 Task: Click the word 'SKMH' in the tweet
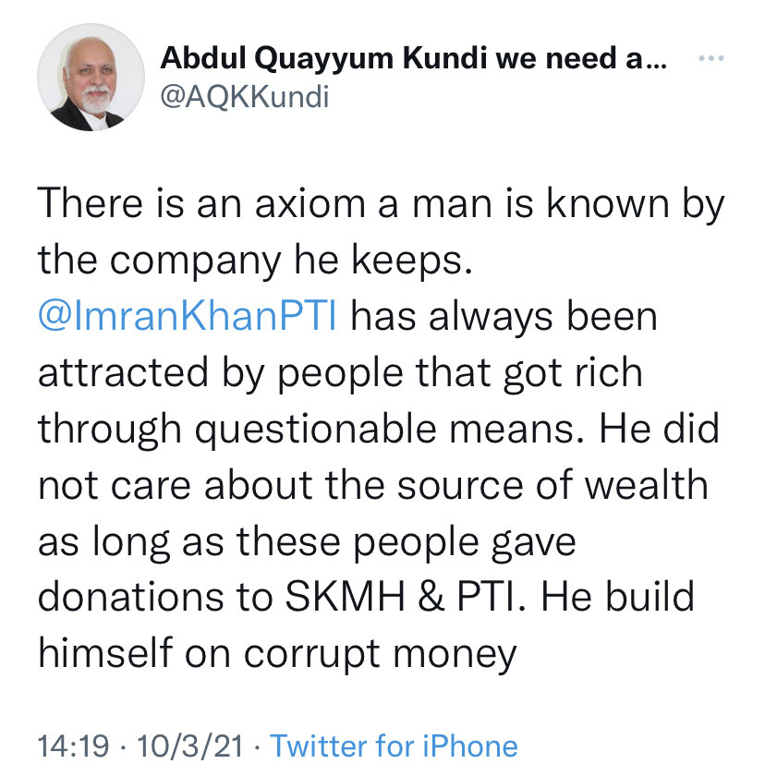point(345,598)
